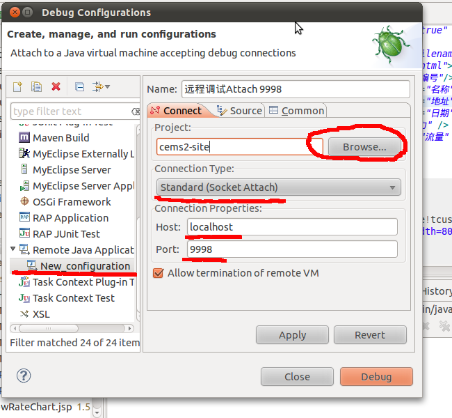Select RAP Application item
This screenshot has height=418, width=452.
pyautogui.click(x=71, y=218)
